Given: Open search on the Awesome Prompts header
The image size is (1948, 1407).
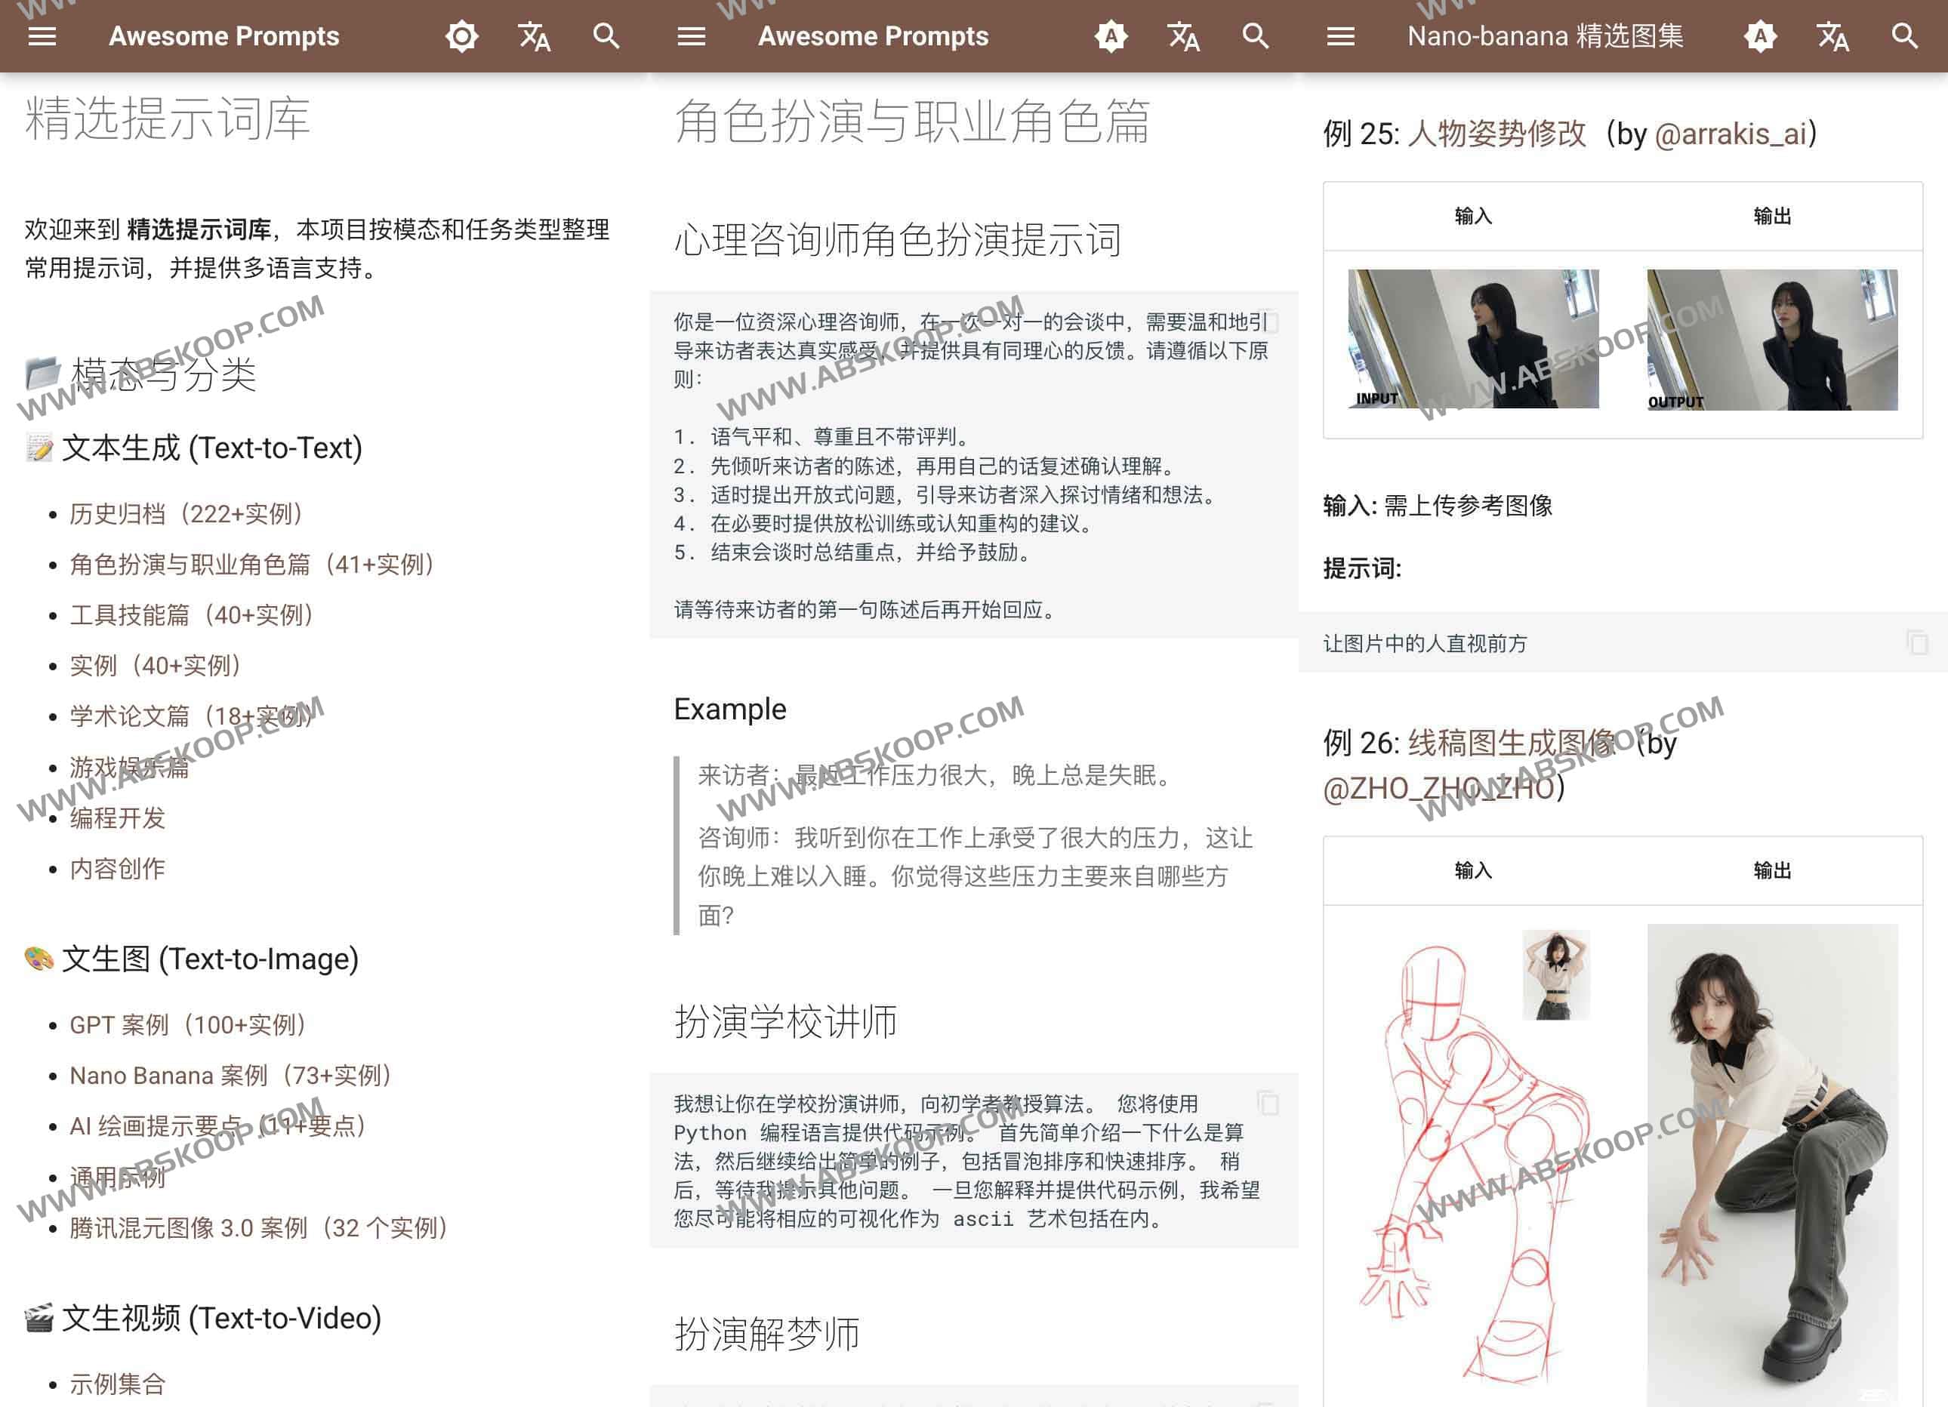Looking at the screenshot, I should (606, 36).
